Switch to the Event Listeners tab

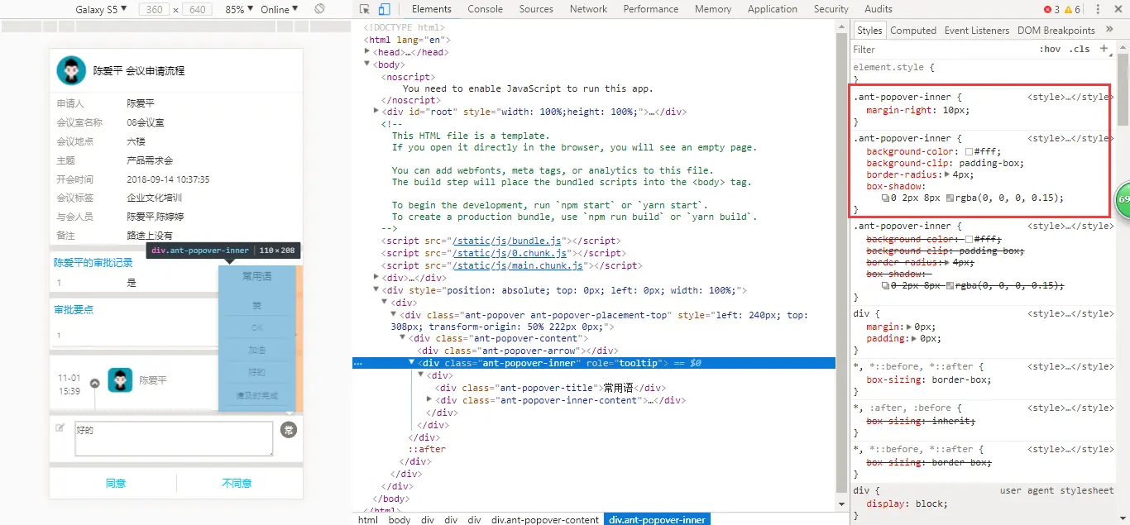(x=977, y=31)
